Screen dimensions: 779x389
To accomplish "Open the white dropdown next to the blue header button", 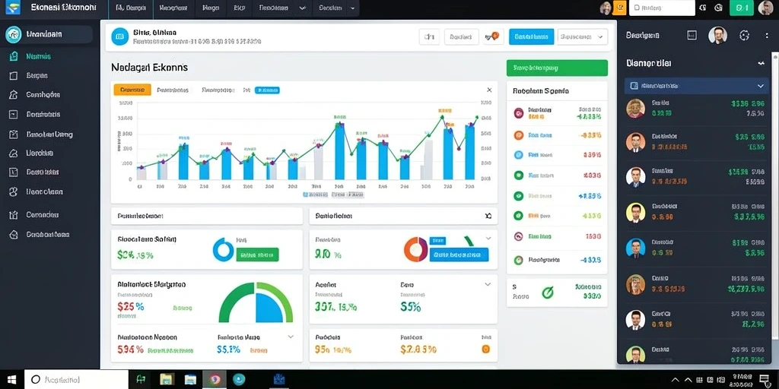I will click(582, 36).
